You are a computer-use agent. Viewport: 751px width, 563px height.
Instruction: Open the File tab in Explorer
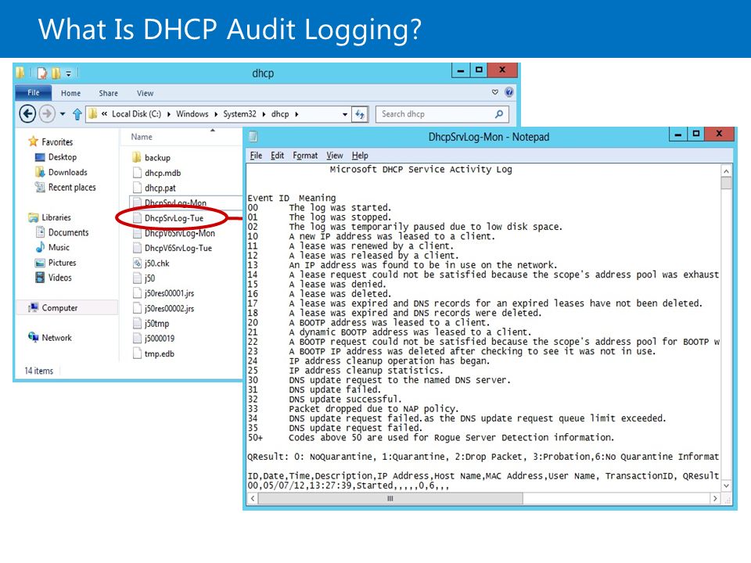pos(34,93)
